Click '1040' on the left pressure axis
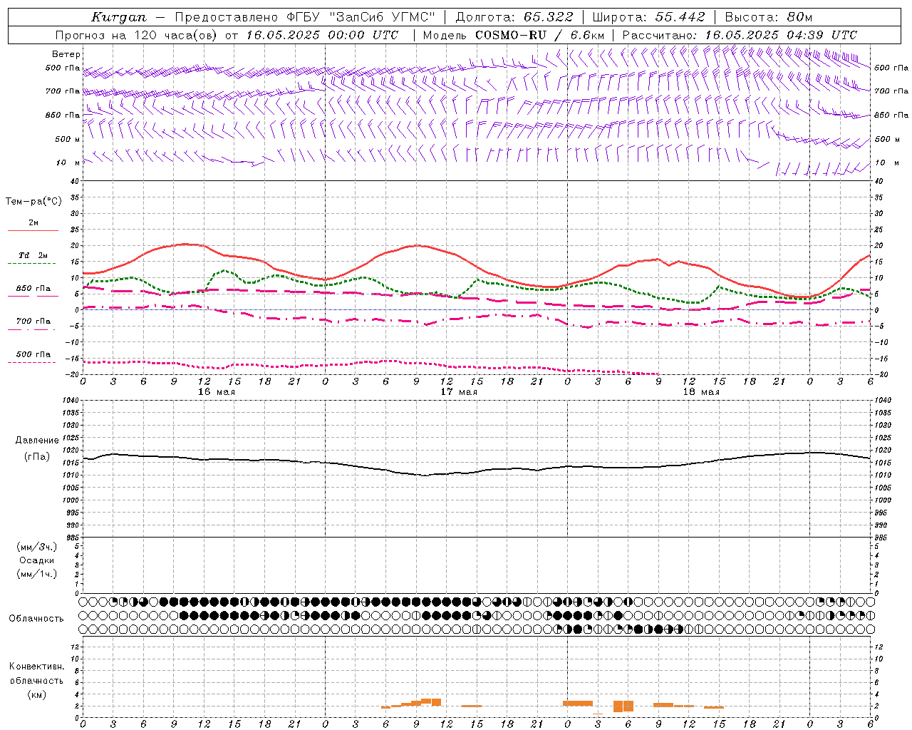Viewport: 912px width, 730px height. click(70, 401)
